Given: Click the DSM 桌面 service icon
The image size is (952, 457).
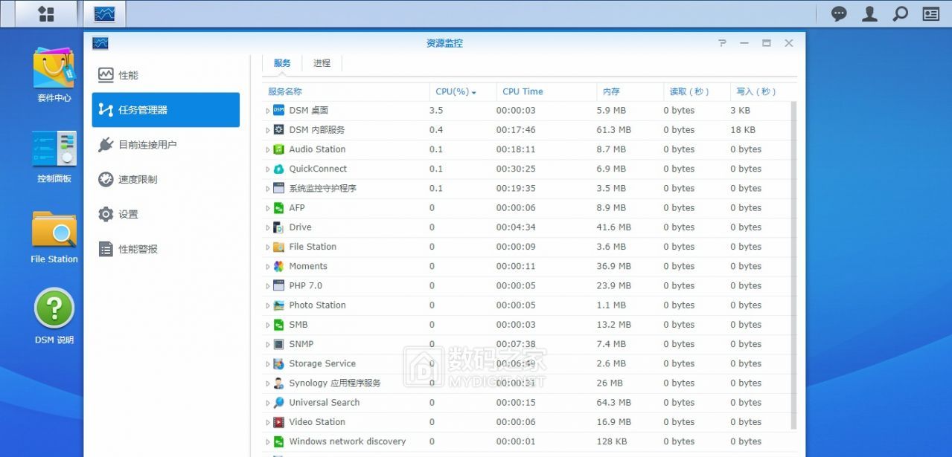Looking at the screenshot, I should pyautogui.click(x=278, y=110).
